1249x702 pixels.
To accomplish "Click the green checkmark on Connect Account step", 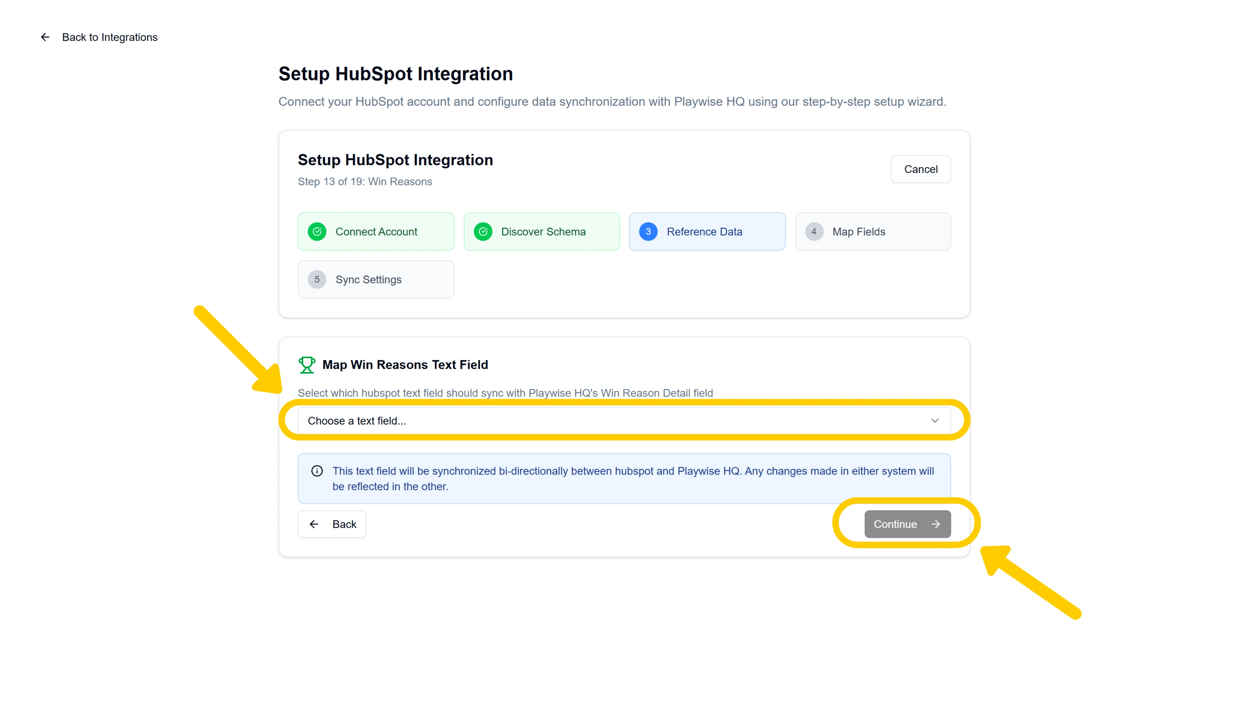I will point(317,232).
